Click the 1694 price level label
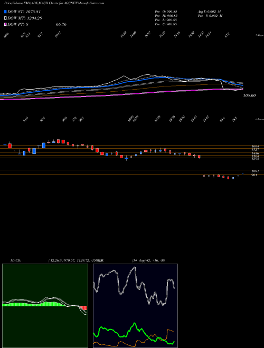 coord(255,147)
